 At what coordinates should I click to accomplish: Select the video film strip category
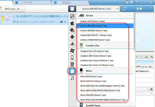72,71
